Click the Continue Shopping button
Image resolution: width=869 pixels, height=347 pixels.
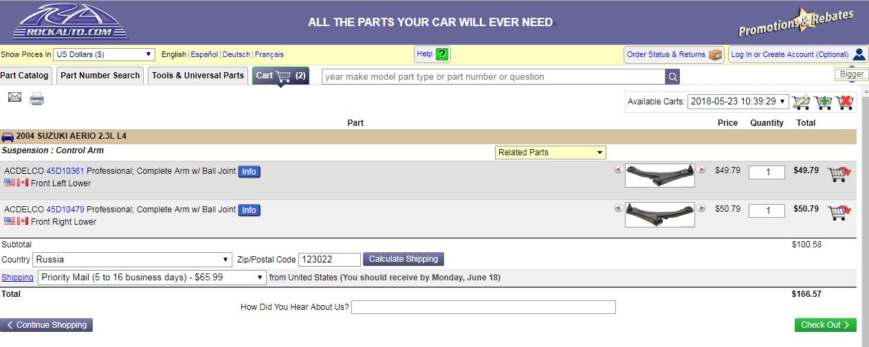tap(46, 325)
